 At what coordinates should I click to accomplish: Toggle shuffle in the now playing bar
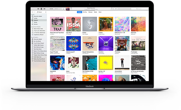point(71,8)
